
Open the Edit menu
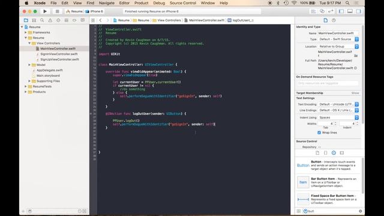click(65, 3)
